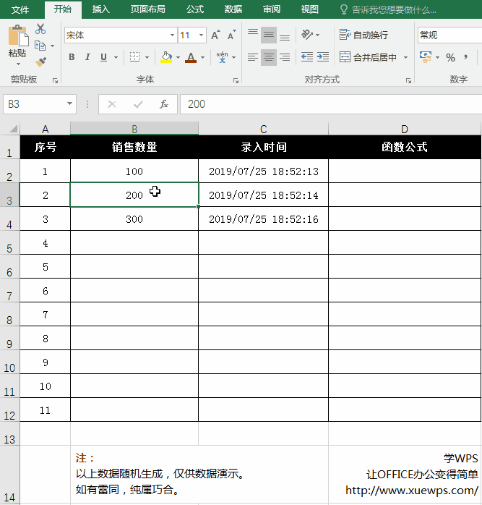Click 合并后居中 merge and center
Screen dimensions: 482x505
pyautogui.click(x=368, y=57)
